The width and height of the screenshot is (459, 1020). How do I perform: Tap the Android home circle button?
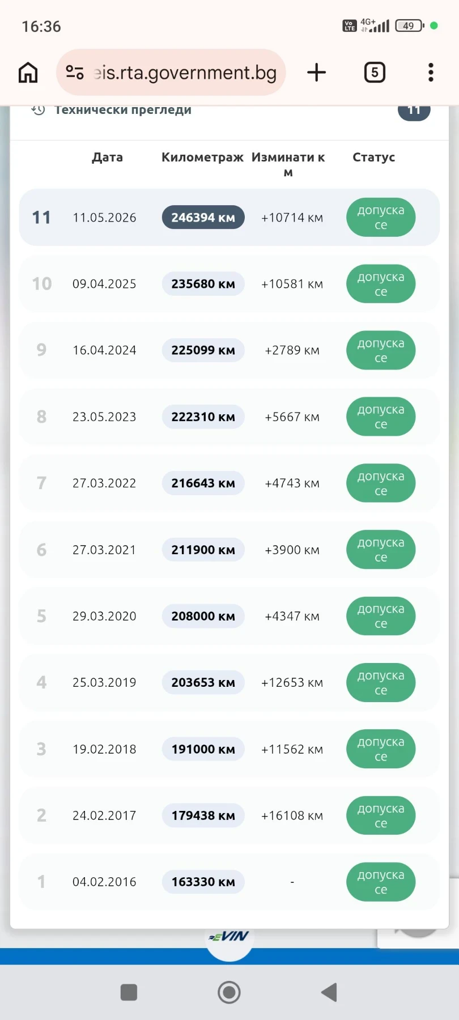pyautogui.click(x=229, y=992)
